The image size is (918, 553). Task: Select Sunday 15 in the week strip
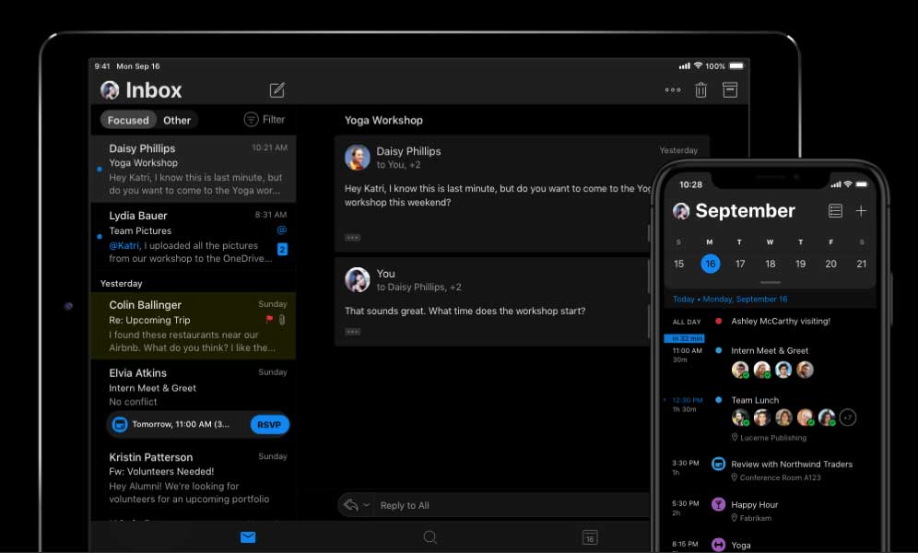[678, 264]
